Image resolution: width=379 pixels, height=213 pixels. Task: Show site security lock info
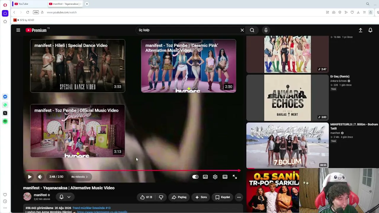[x=42, y=12]
